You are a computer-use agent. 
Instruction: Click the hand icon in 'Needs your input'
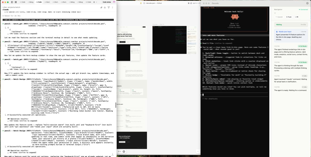pyautogui.click(x=276, y=32)
